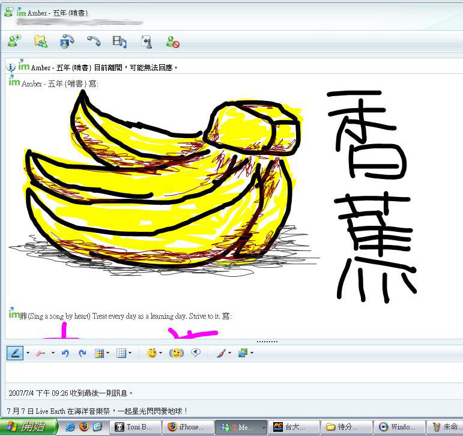This screenshot has width=463, height=436.
Task: Redo the ink stroke
Action: [82, 353]
